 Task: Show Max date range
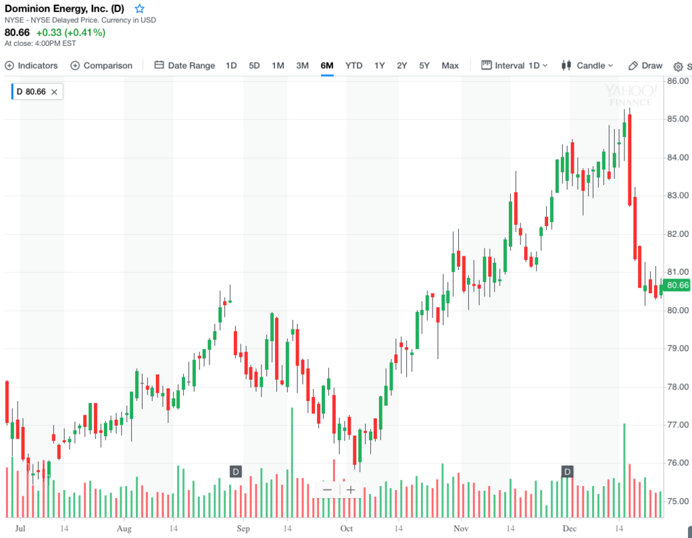450,65
